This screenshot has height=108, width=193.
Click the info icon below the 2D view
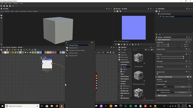coord(130,44)
